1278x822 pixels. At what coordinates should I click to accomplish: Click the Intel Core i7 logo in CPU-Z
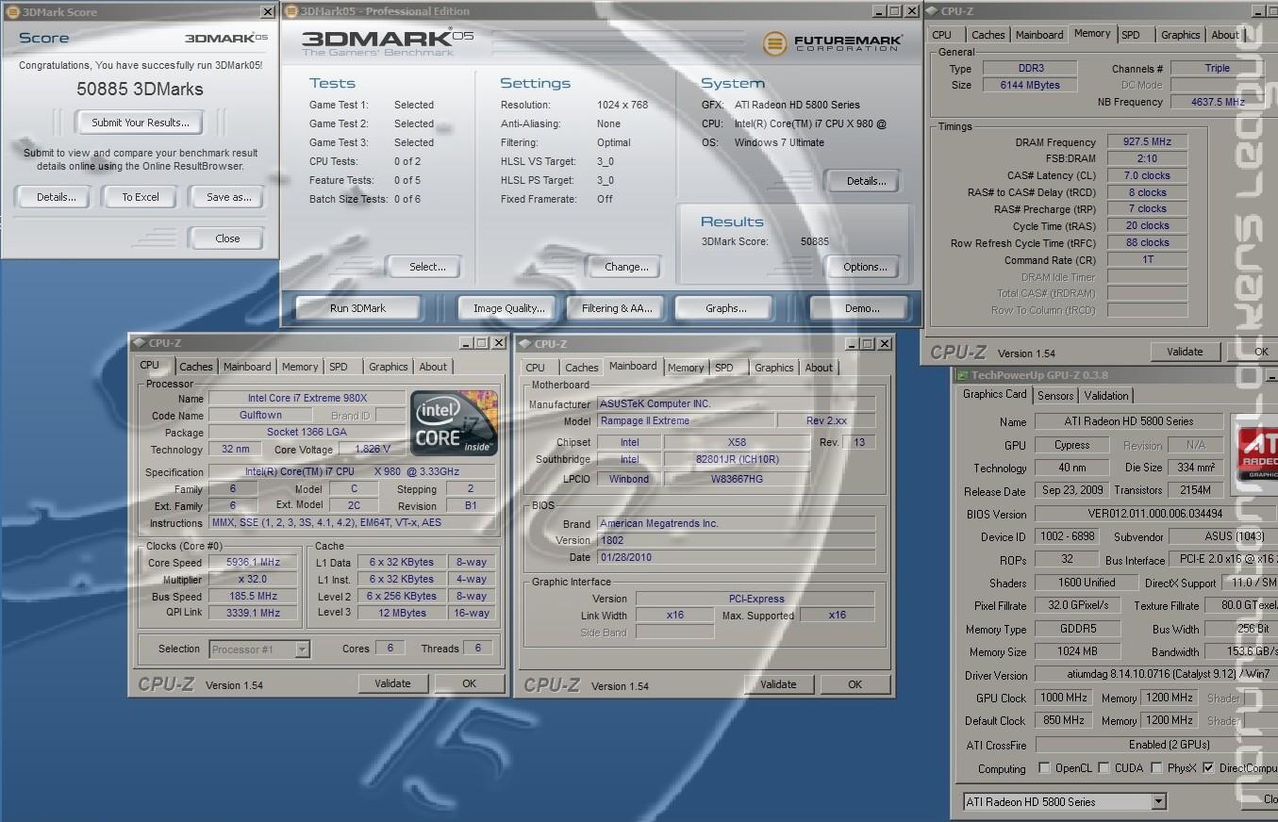[454, 423]
